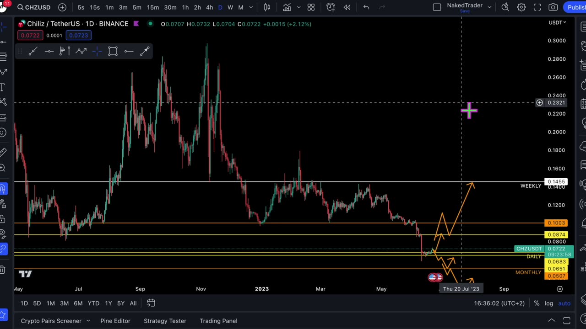The height and width of the screenshot is (329, 586).
Task: Select the monthly M timeframe
Action: pos(241,7)
